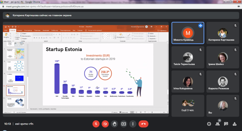Click the start-from-beginning slideshow quick-access icon
The image size is (242, 131).
point(15,27)
